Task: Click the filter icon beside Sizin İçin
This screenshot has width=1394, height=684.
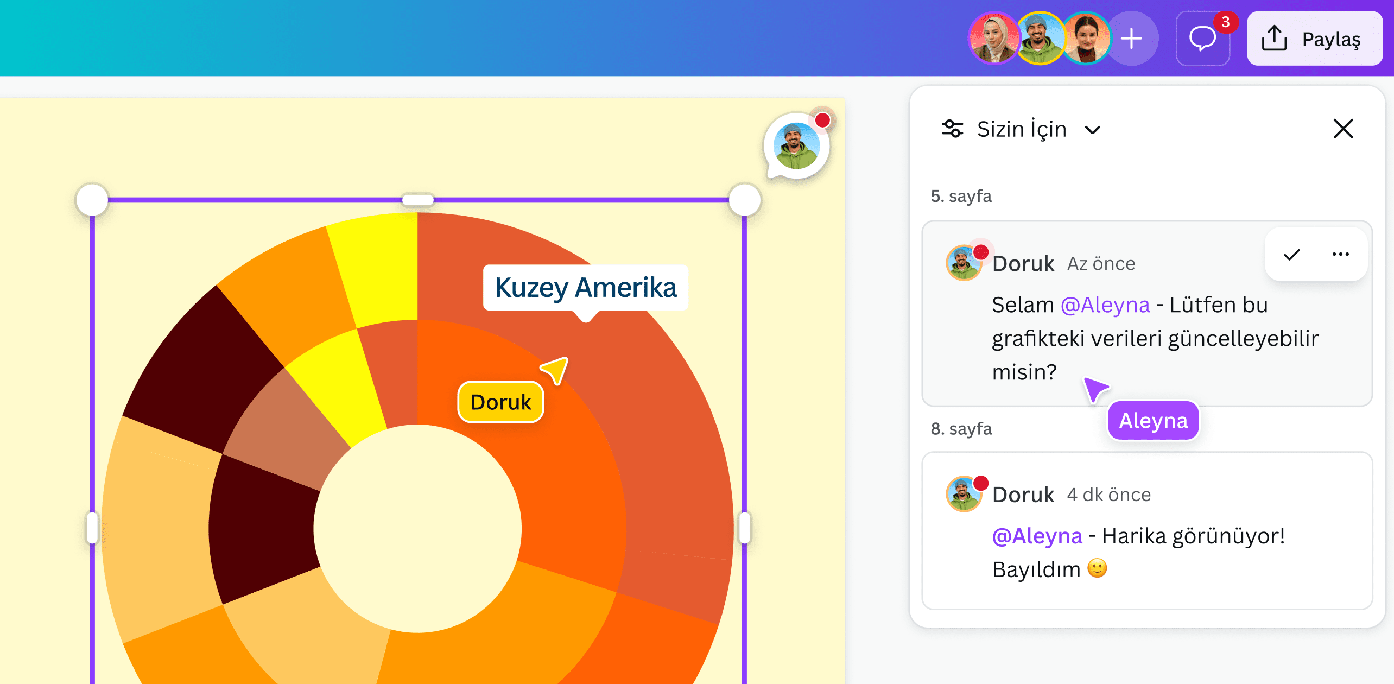Action: (952, 129)
